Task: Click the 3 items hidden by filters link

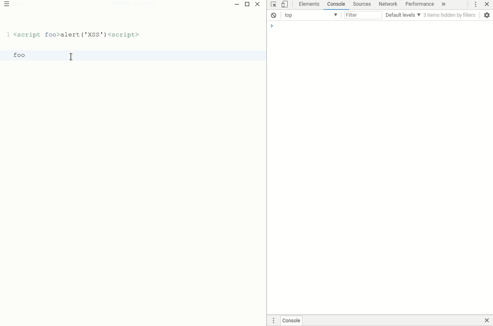Action: 450,15
